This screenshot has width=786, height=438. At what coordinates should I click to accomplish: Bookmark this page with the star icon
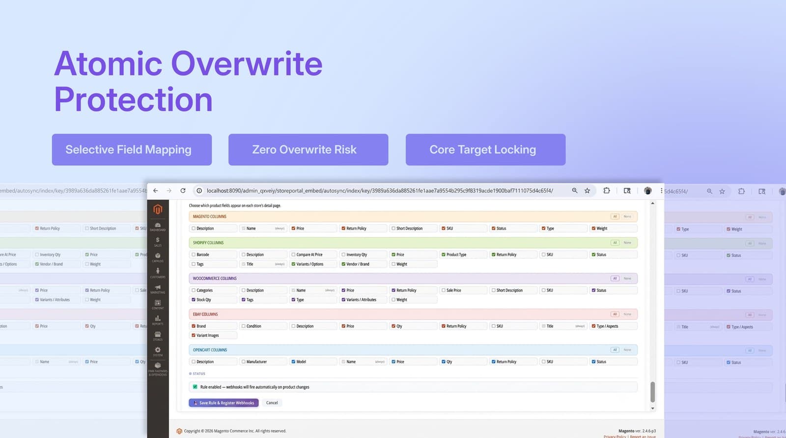587,191
